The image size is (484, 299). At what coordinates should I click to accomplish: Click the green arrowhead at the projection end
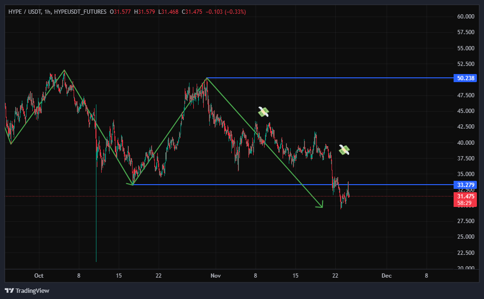pos(321,205)
